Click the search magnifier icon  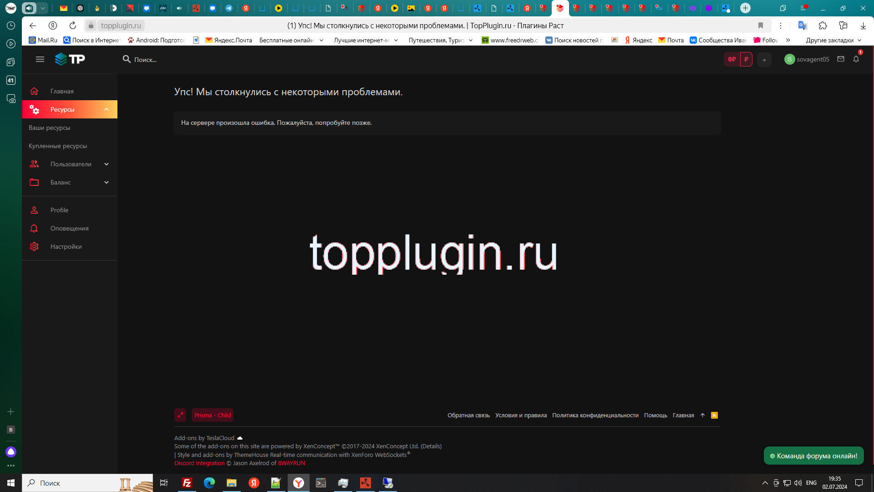click(x=126, y=59)
